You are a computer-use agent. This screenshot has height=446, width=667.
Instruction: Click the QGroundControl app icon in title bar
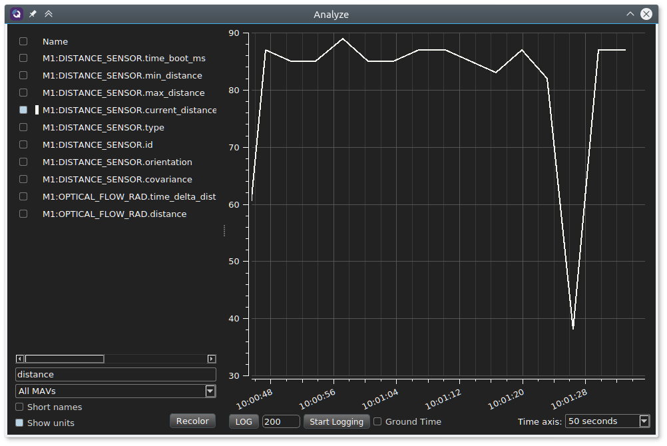[17, 14]
